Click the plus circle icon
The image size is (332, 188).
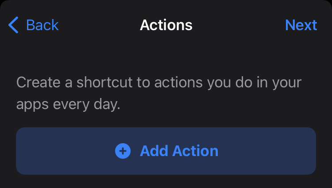[x=123, y=151]
